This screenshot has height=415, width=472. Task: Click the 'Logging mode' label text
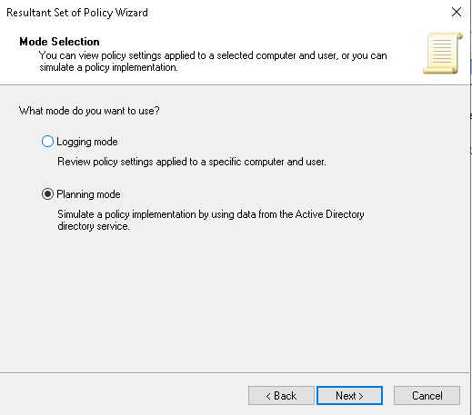coord(87,142)
